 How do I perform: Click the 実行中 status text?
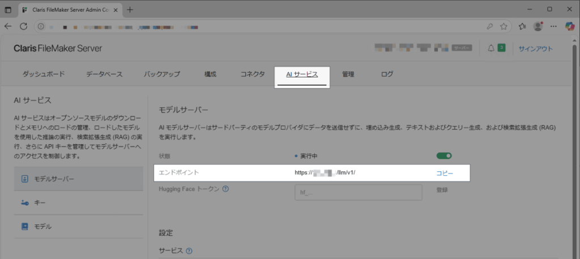[309, 156]
